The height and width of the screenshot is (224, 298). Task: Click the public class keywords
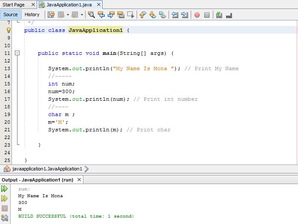(x=44, y=30)
